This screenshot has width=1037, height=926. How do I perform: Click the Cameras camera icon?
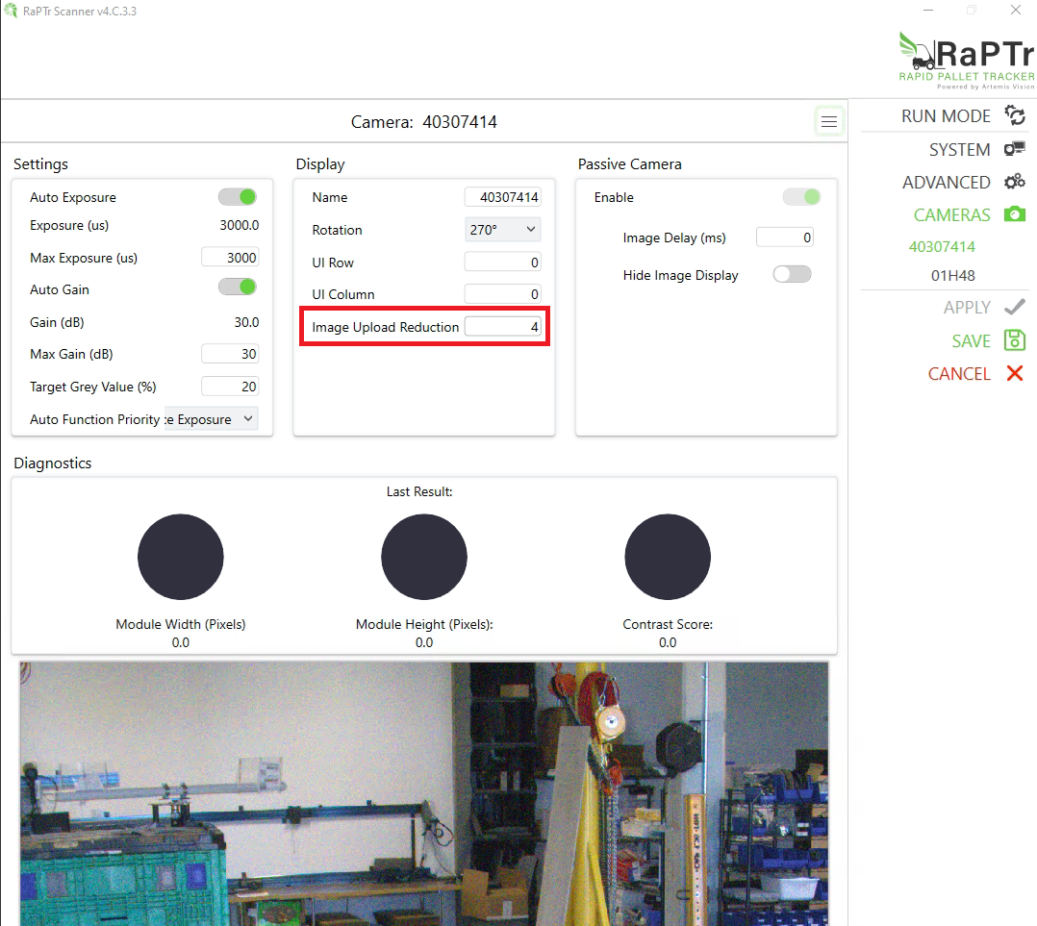pyautogui.click(x=1014, y=214)
